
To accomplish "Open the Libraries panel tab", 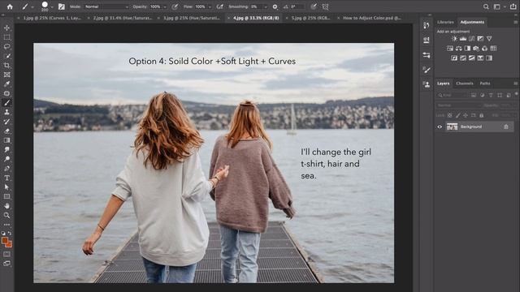I will point(445,22).
